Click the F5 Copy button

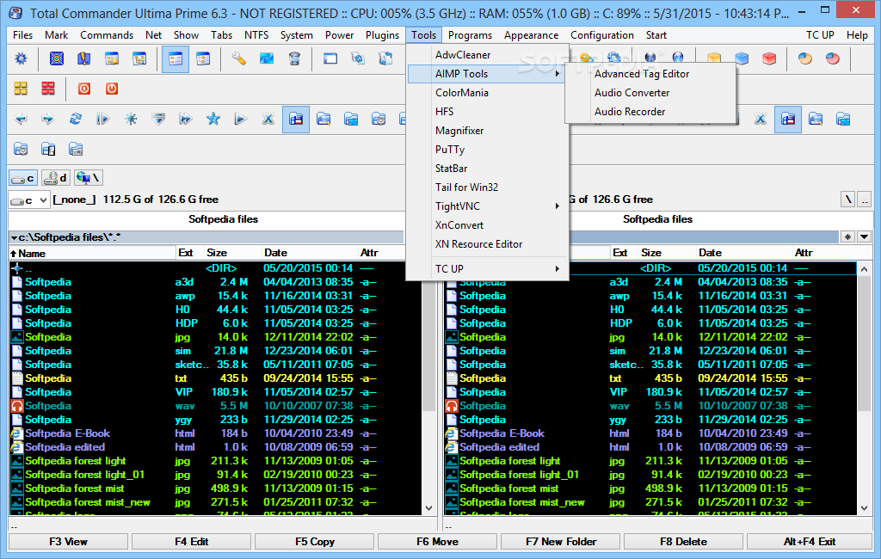pos(315,542)
